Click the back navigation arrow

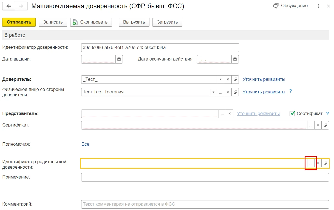tap(9, 6)
